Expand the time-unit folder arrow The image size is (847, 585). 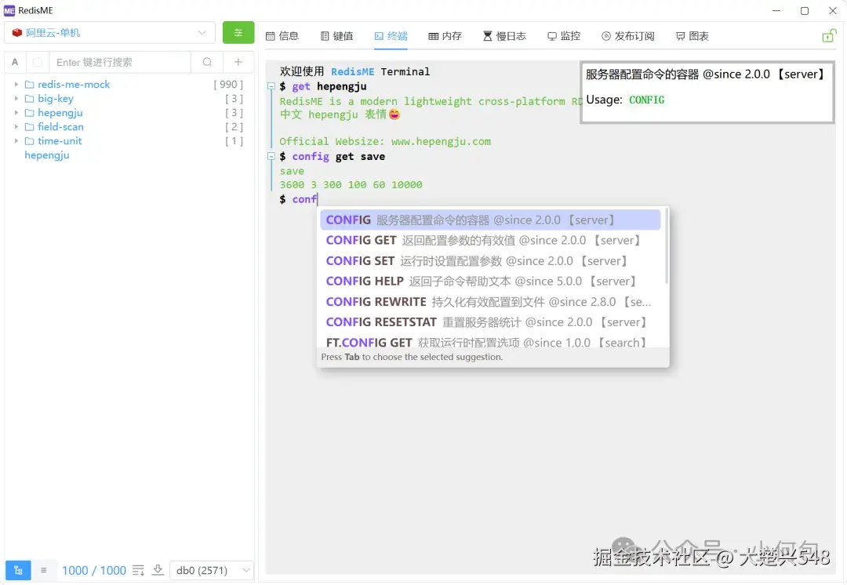pos(16,140)
